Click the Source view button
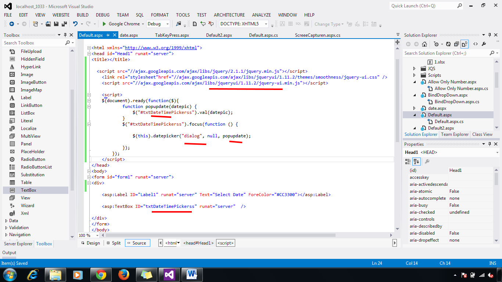Screen dimensions: 502x282 point(137,243)
